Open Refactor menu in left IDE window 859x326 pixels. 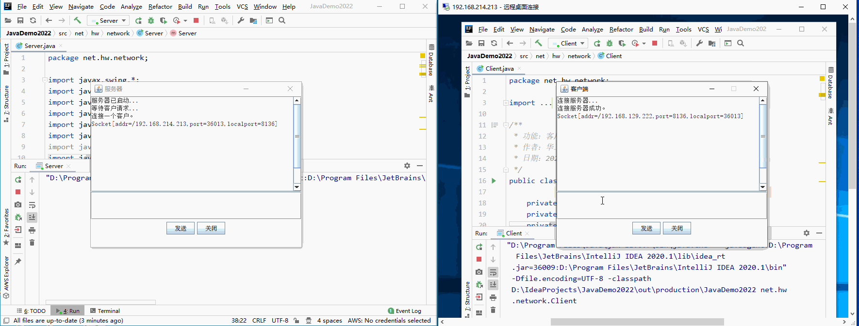click(160, 7)
